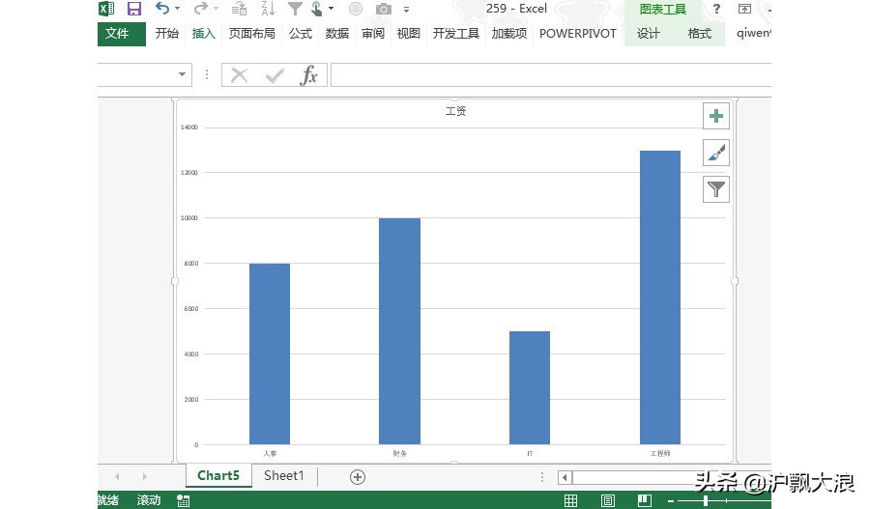The image size is (870, 509).
Task: Switch to Normal view in status bar
Action: (571, 500)
